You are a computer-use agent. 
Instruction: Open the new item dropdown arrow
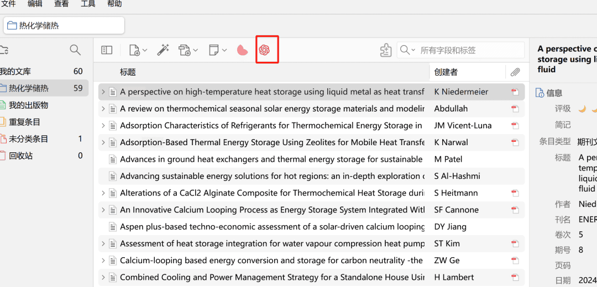[145, 50]
